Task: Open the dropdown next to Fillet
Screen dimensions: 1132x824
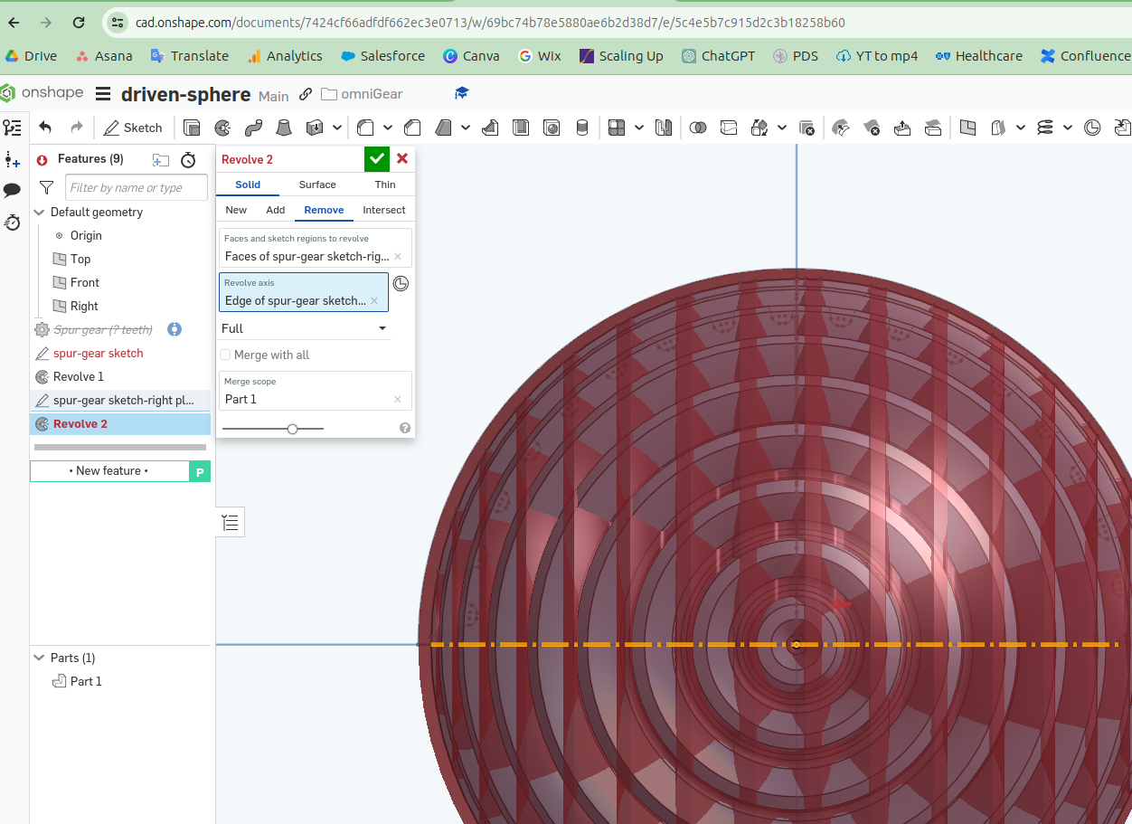Action: point(389,128)
